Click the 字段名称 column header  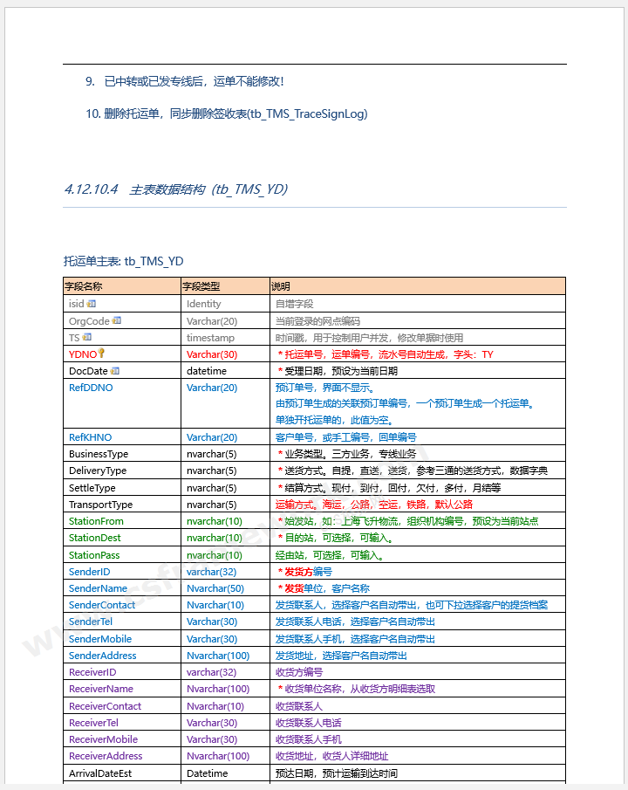[x=84, y=286]
